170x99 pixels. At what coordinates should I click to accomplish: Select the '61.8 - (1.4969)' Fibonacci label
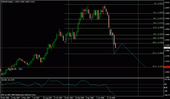[158, 27]
